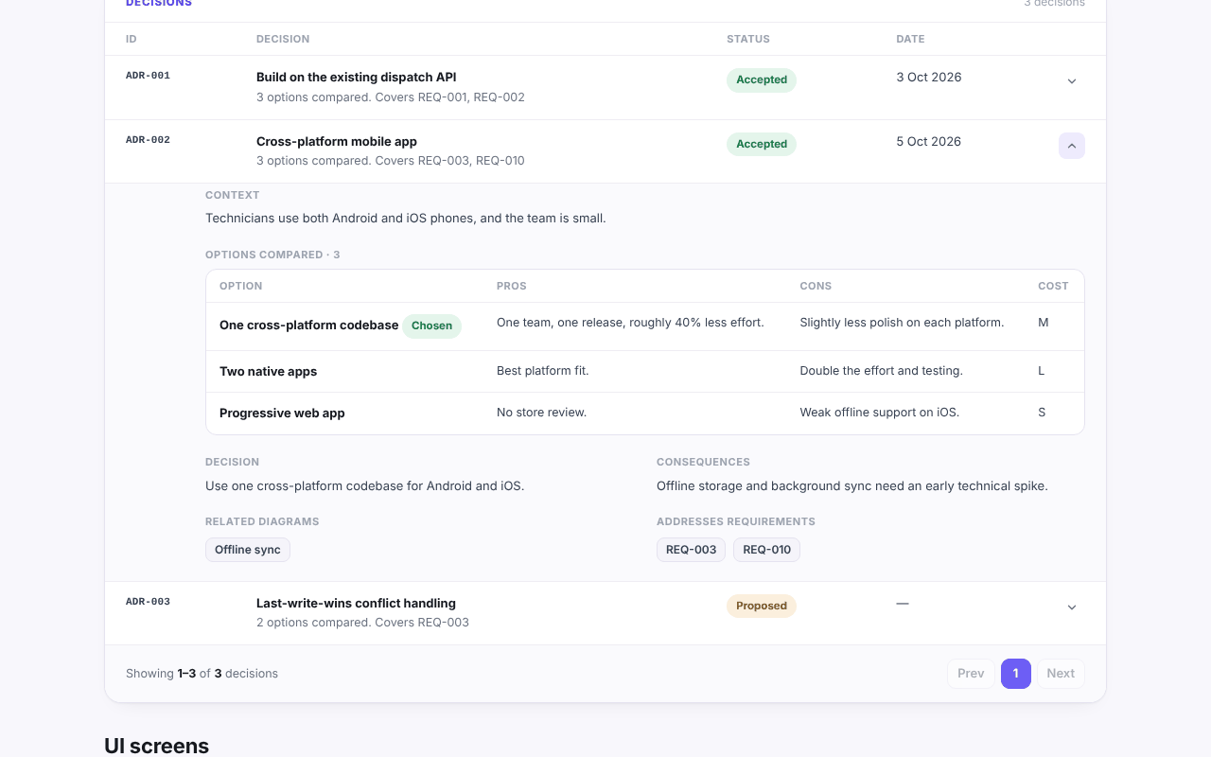This screenshot has width=1211, height=757.
Task: Go to the Prev page
Action: pos(971,674)
